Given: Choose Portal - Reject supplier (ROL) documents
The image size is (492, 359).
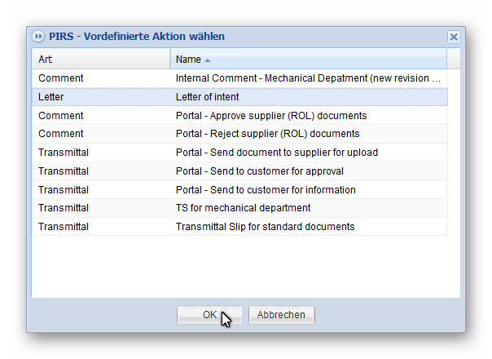Looking at the screenshot, I should click(x=267, y=134).
